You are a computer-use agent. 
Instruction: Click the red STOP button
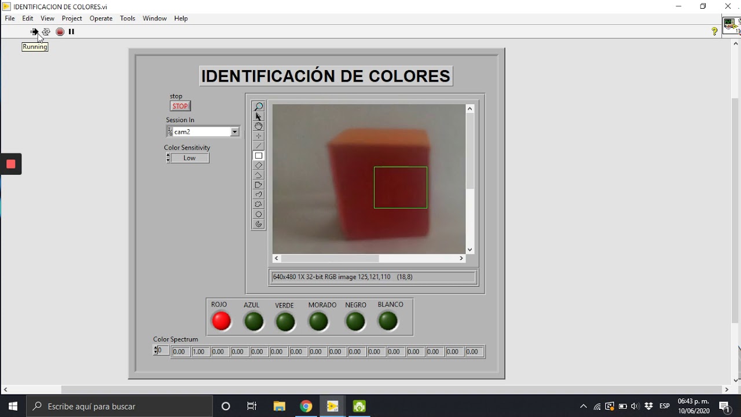point(180,106)
